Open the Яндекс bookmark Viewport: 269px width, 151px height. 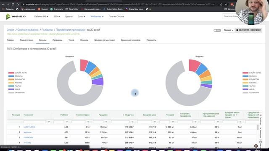pyautogui.click(x=43, y=9)
